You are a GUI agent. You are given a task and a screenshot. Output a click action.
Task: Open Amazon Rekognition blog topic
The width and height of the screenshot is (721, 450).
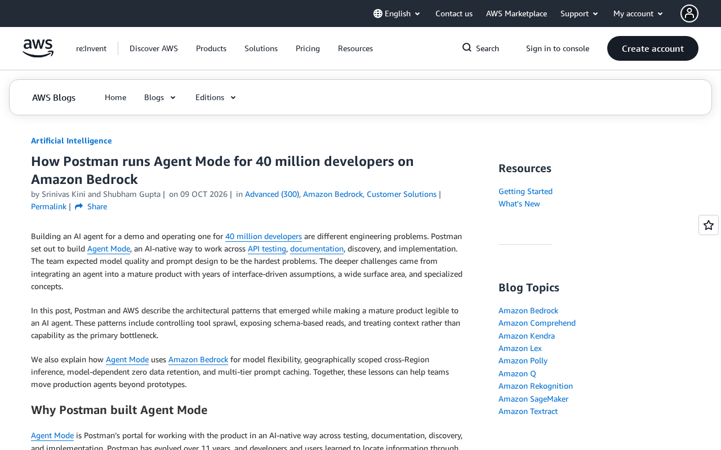point(536,386)
